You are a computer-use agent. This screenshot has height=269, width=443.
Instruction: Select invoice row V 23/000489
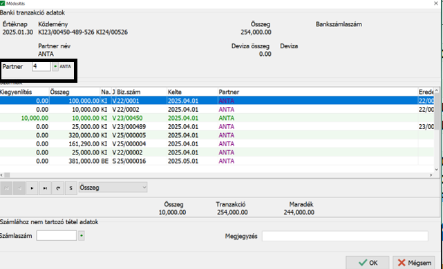pos(217,127)
